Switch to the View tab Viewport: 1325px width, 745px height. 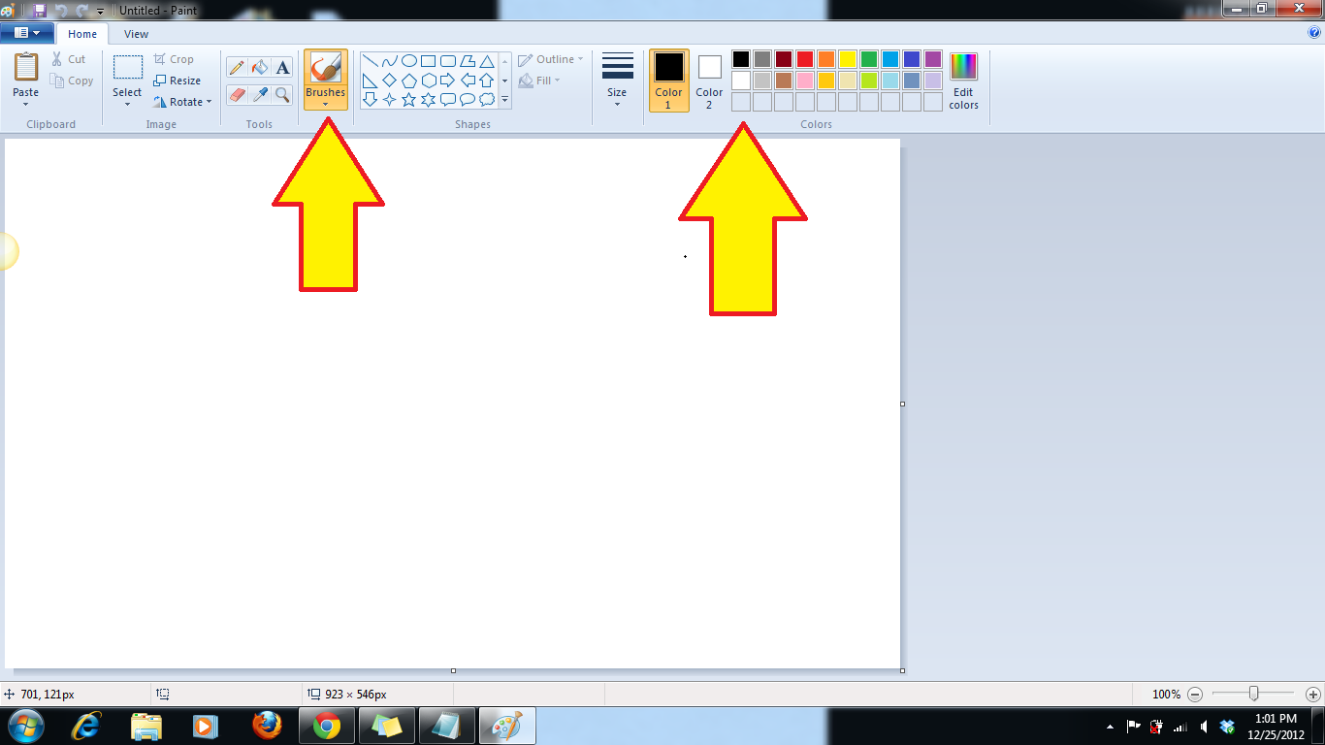click(136, 33)
